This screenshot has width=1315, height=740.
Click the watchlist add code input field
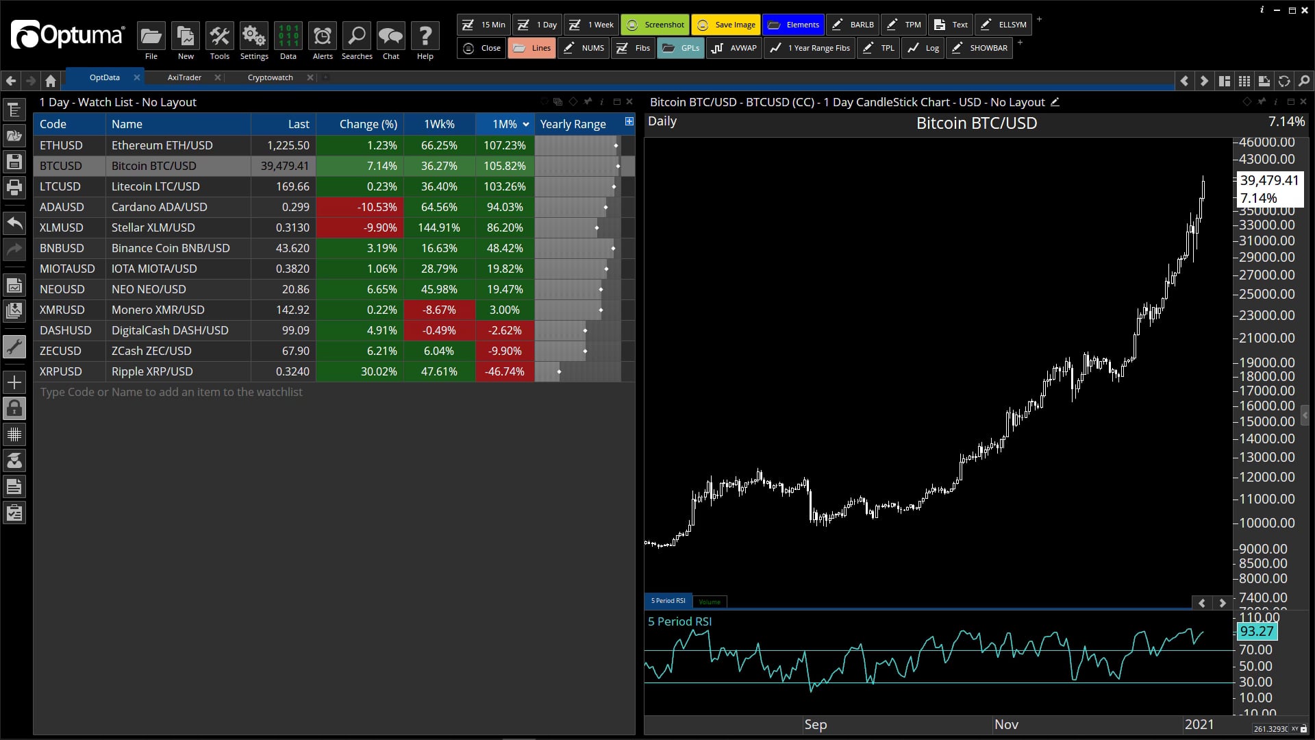tap(334, 392)
